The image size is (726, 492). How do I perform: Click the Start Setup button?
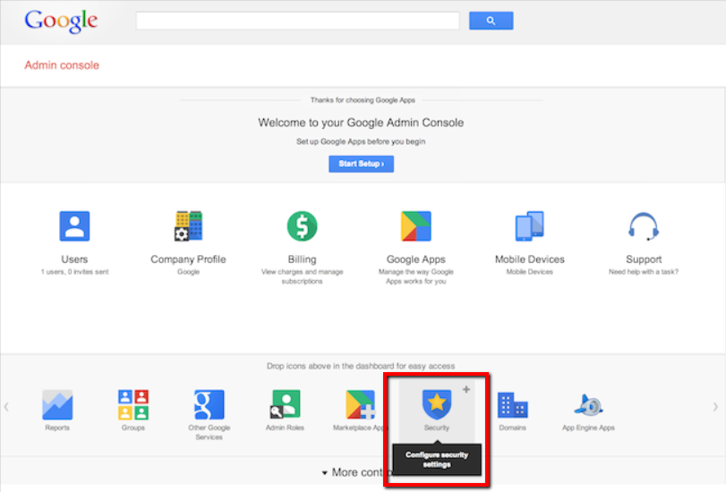pyautogui.click(x=361, y=165)
